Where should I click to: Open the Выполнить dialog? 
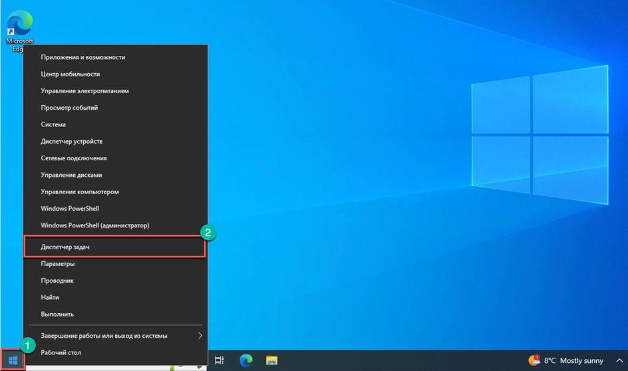[115, 314]
